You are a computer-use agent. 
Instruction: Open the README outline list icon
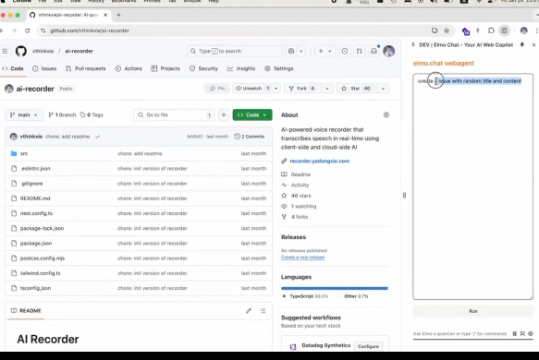tap(263, 310)
